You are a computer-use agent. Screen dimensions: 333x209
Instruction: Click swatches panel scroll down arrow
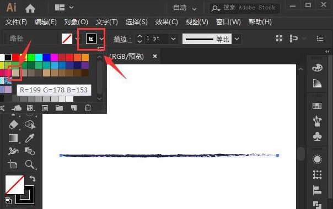click(99, 99)
